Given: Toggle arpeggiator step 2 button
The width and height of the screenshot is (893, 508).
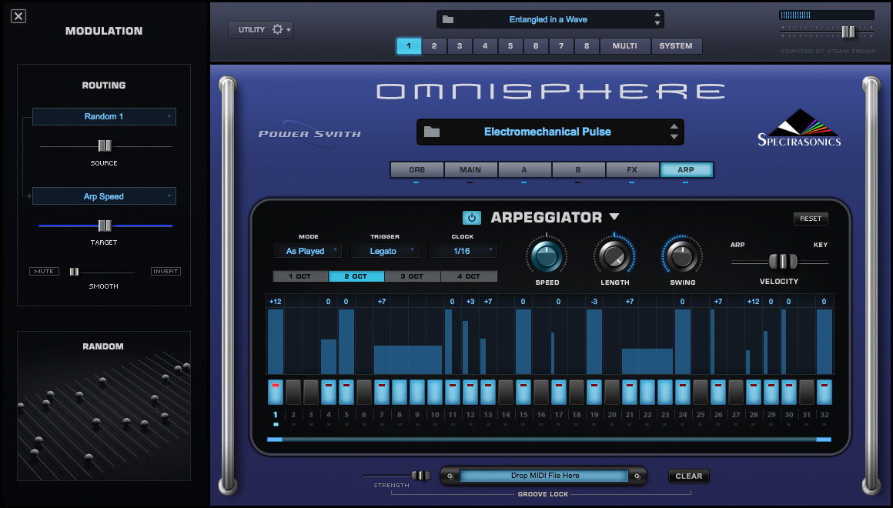Looking at the screenshot, I should coord(293,392).
